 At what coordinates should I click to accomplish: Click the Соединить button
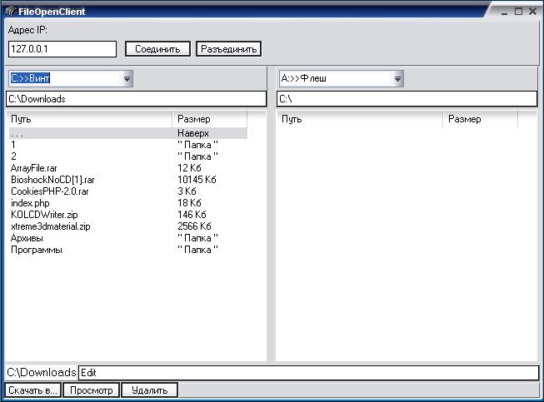pyautogui.click(x=157, y=49)
